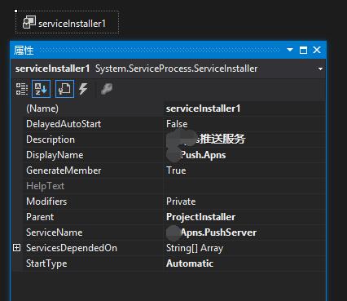
Task: Click the serviceInstaller1 designer component label
Action: (x=72, y=24)
